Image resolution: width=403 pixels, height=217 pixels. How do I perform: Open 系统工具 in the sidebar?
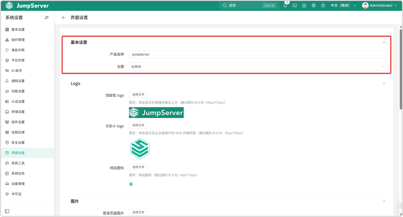(x=27, y=163)
